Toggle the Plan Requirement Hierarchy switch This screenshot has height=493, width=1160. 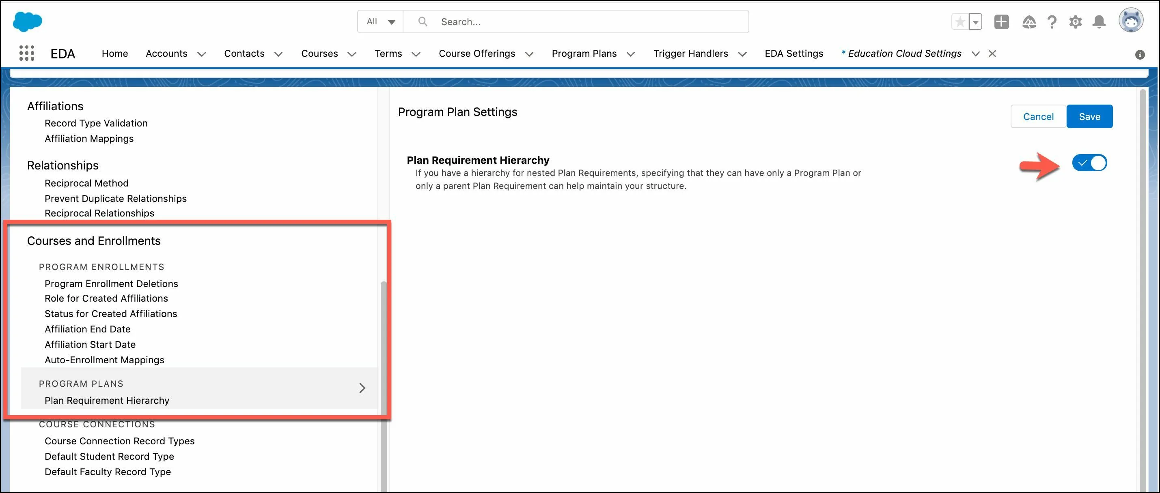(1090, 163)
